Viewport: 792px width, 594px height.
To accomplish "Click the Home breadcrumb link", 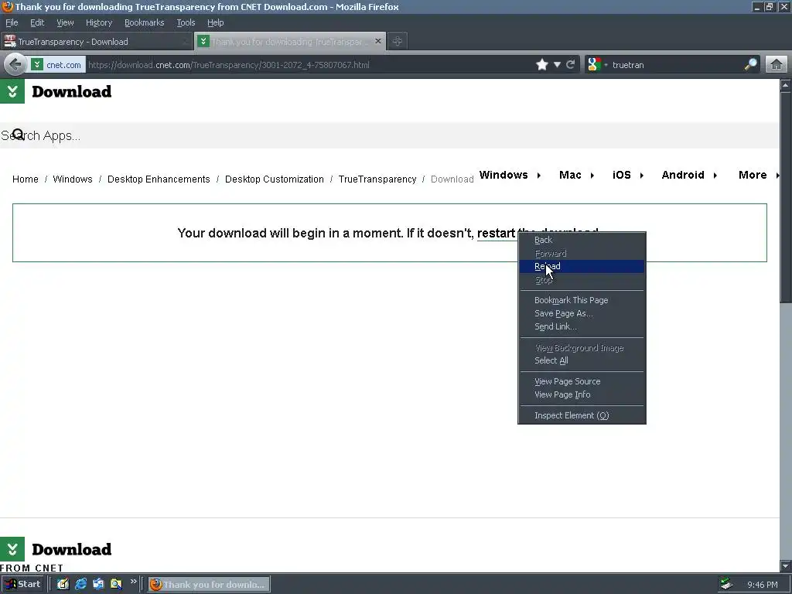I will tap(26, 179).
